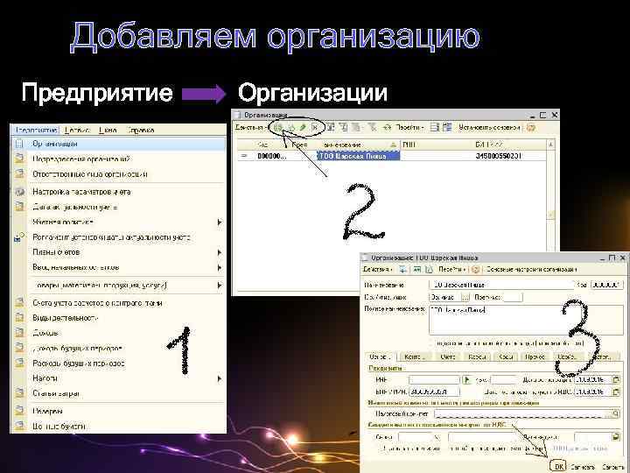This screenshot has width=630, height=473.
Task: Click the Закрыть button
Action: [x=612, y=467]
